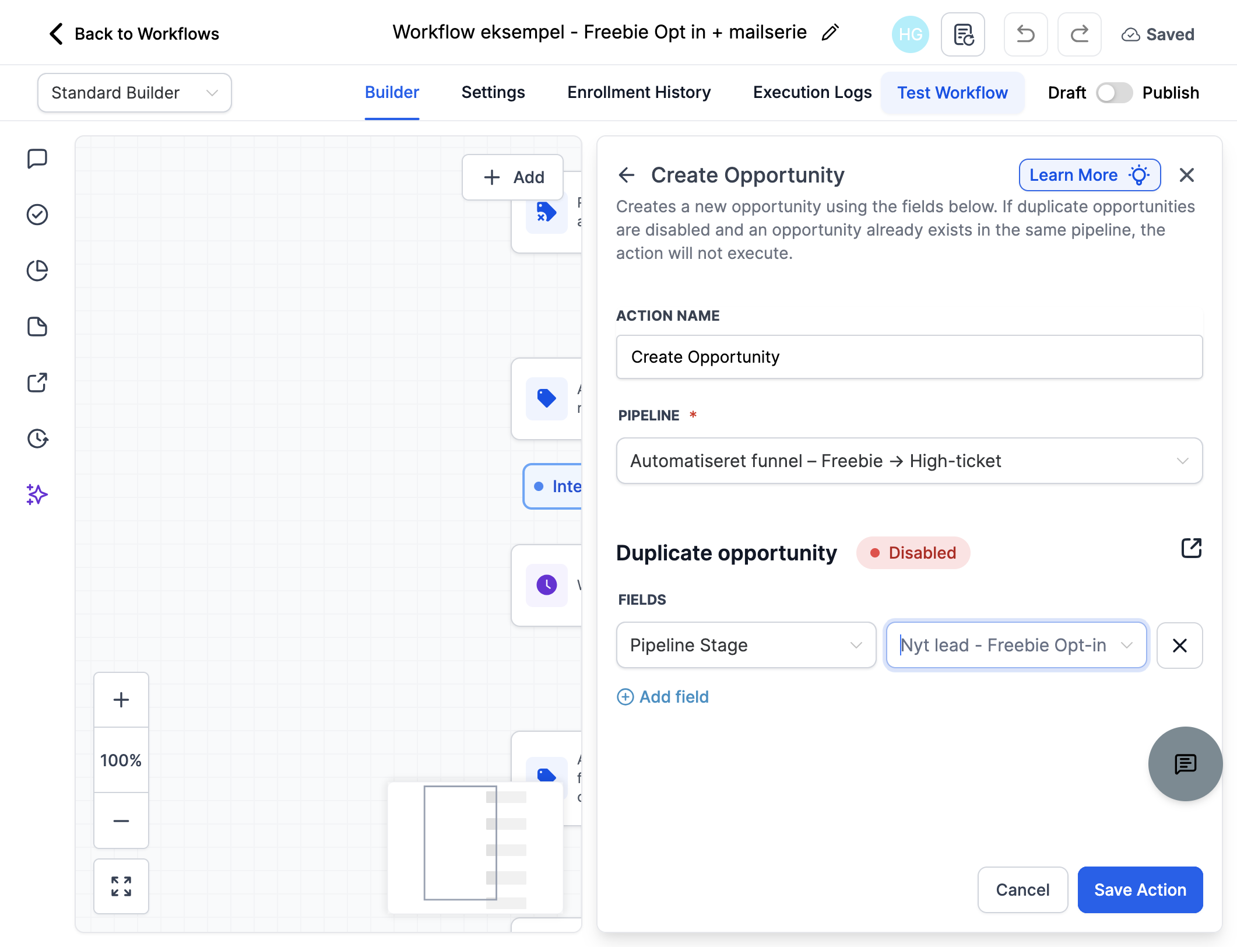Open the sticky note sidebar icon
The height and width of the screenshot is (947, 1237).
[x=37, y=327]
